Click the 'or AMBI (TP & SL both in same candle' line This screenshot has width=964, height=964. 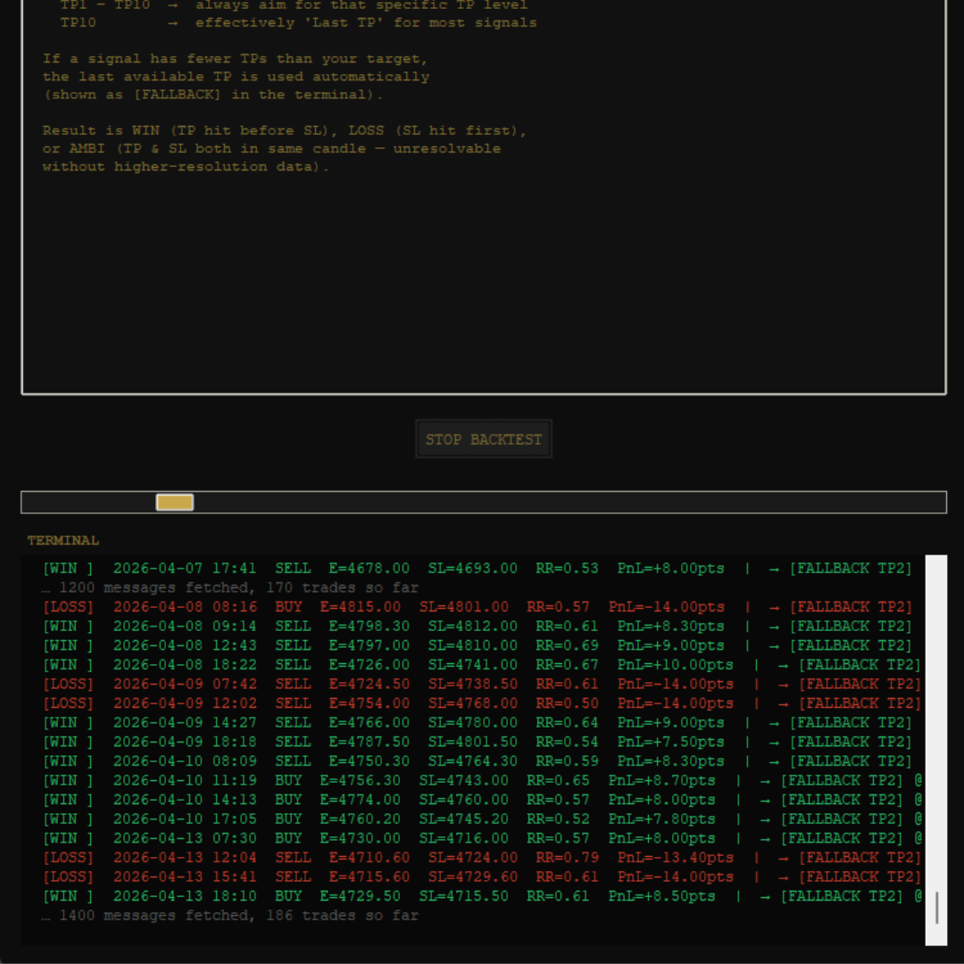tap(271, 149)
